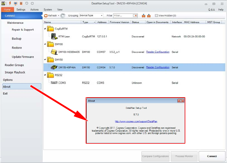This screenshot has width=227, height=163.
Task: Sort by the Firmware Version column header
Action: click(x=119, y=22)
